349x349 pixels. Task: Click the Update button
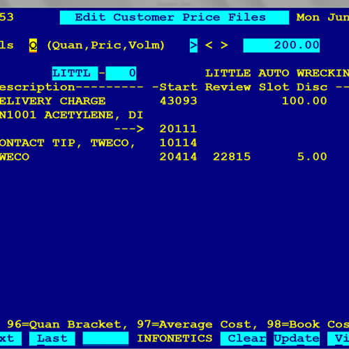pyautogui.click(x=297, y=339)
